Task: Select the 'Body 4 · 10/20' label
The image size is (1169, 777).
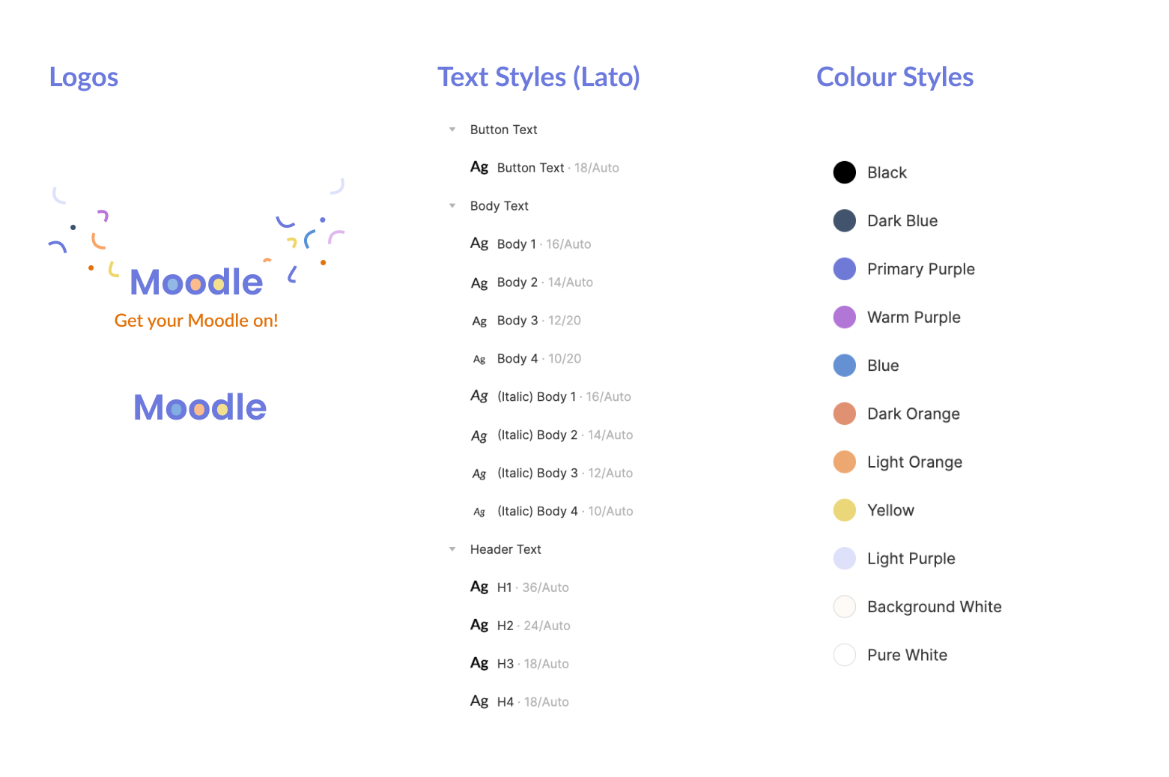Action: [539, 359]
